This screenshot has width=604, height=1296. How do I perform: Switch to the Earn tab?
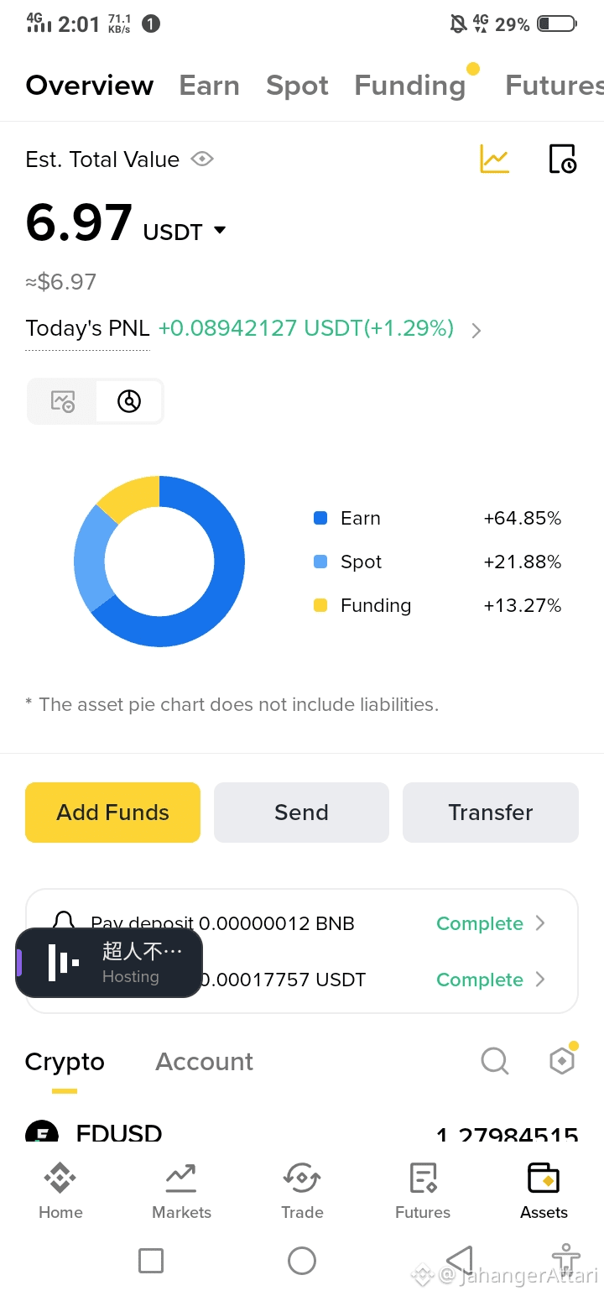click(x=209, y=86)
